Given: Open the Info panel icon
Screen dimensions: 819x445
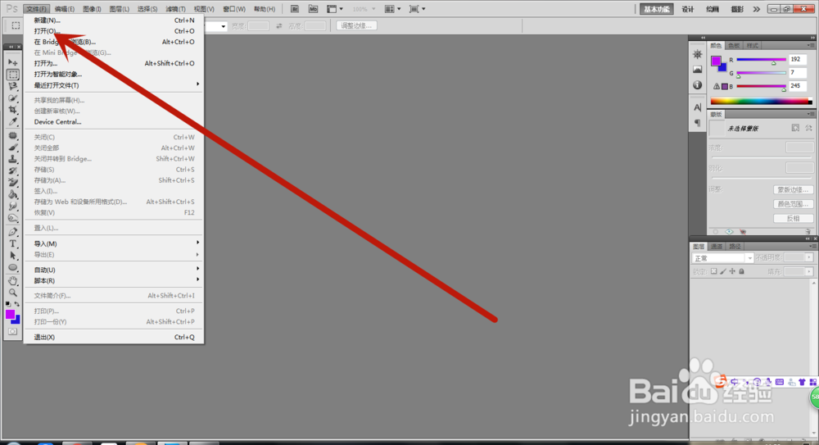Looking at the screenshot, I should pos(697,84).
